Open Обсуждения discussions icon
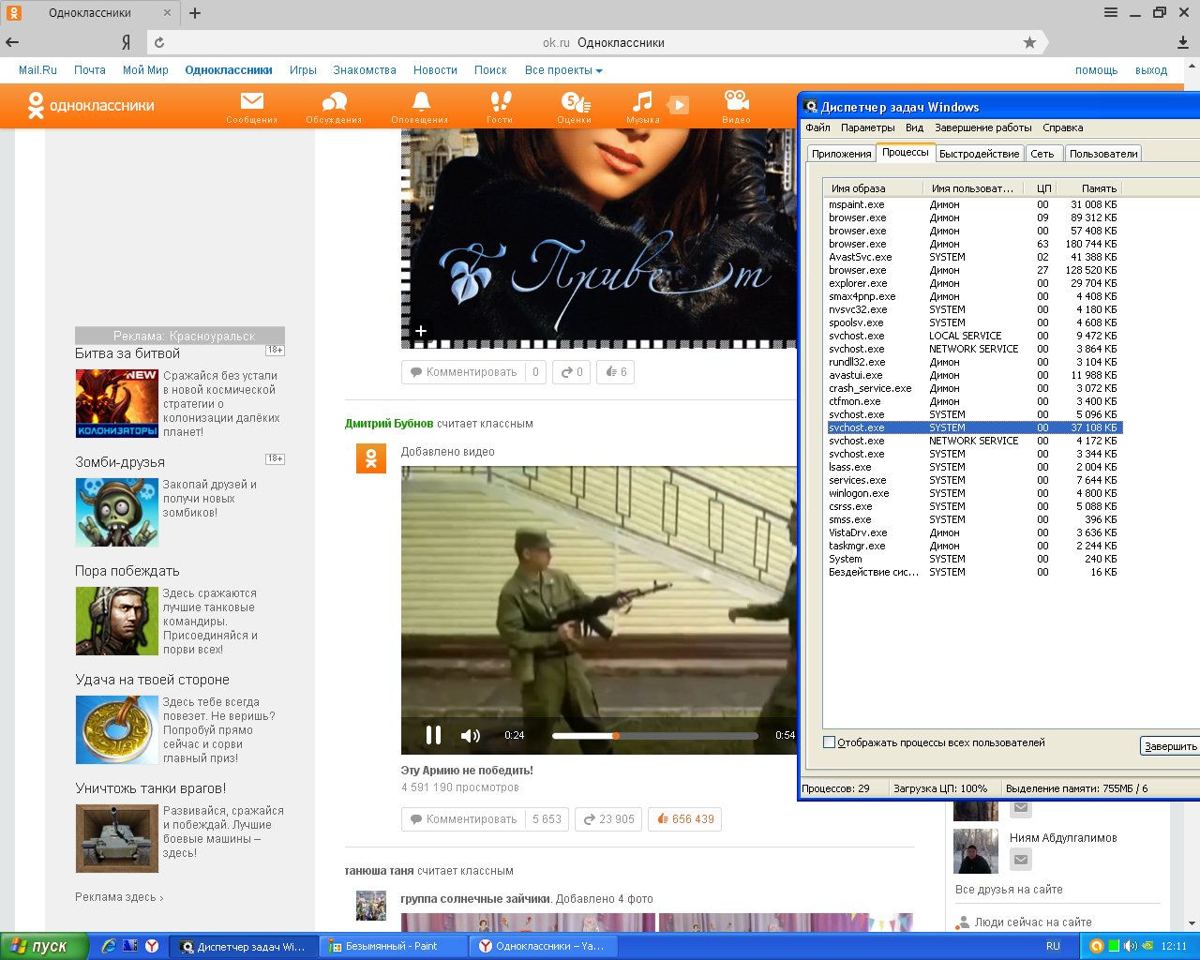 point(334,104)
